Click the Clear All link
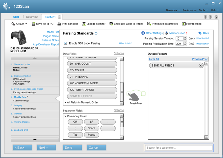Screen dimensions: 223x158 [x=154, y=59]
